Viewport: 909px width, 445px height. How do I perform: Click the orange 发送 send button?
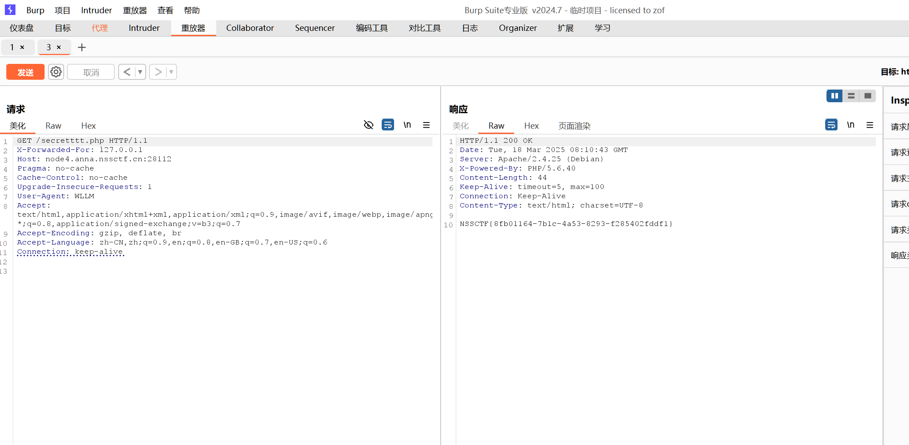(x=25, y=72)
